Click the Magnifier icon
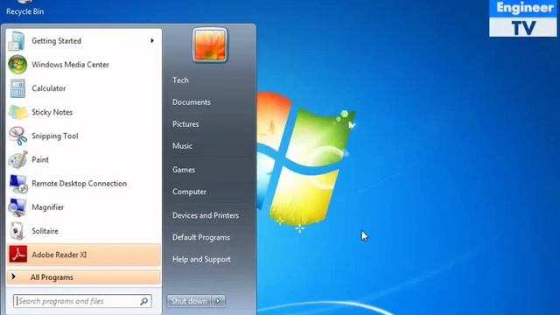The image size is (560, 315). click(x=17, y=207)
